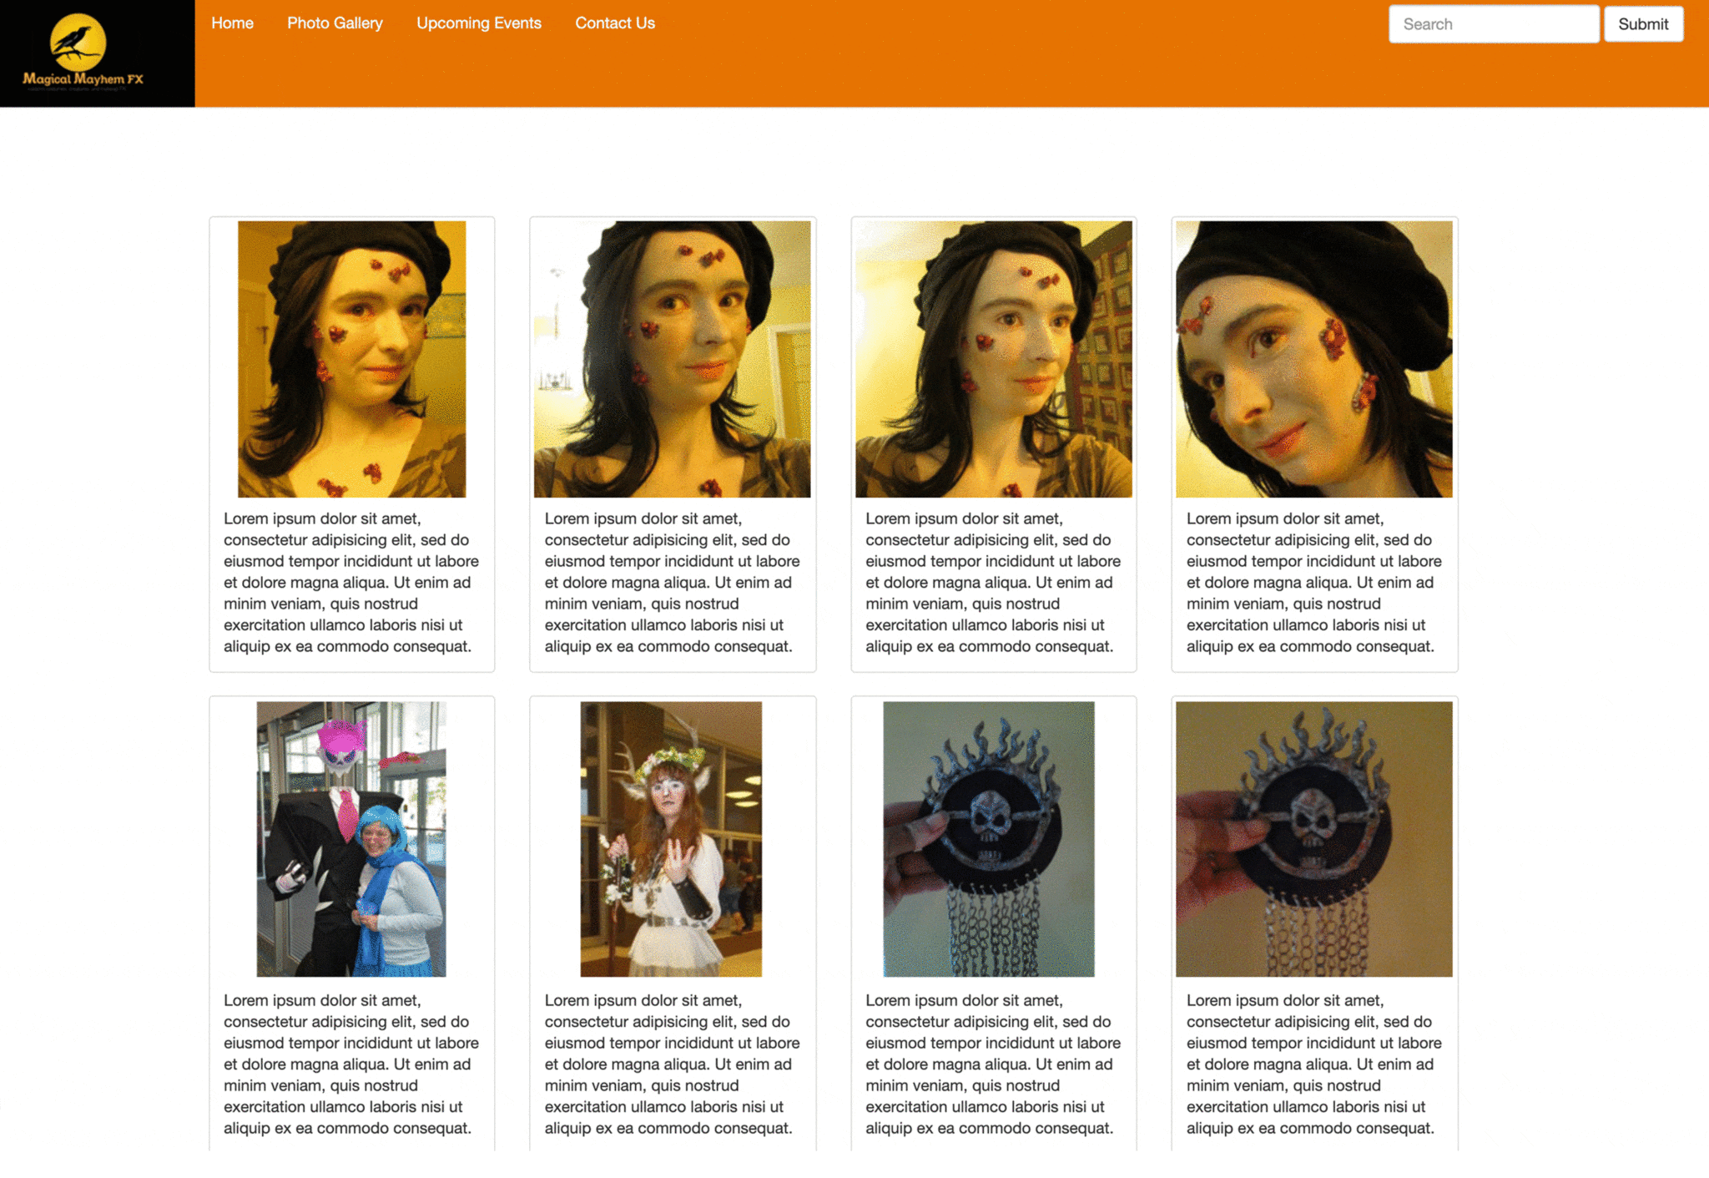Viewport: 1709px width, 1178px height.
Task: Click caption under green skull emblem card
Action: [x=993, y=1064]
